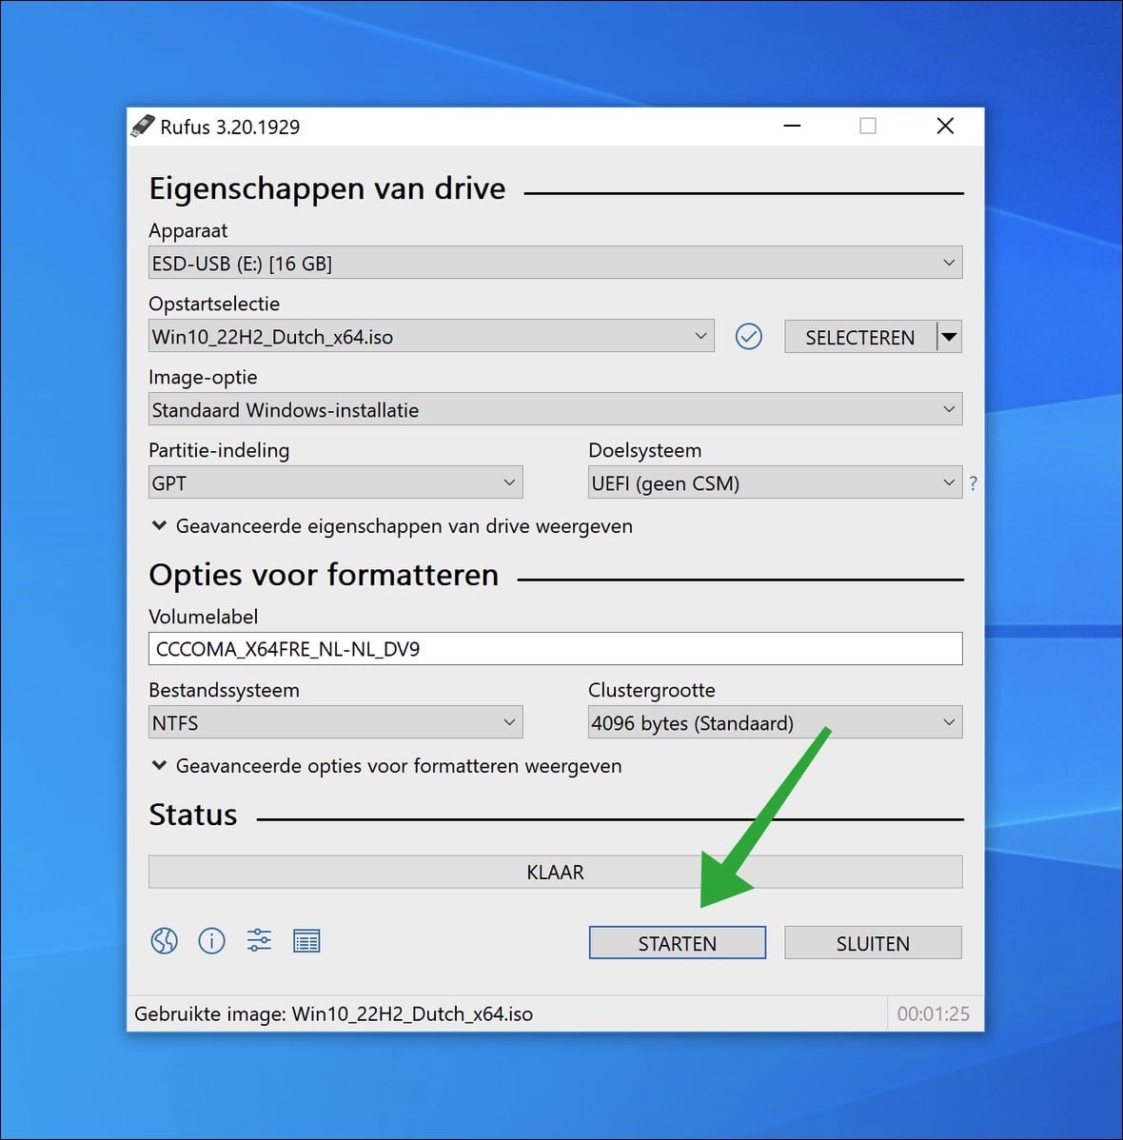Image resolution: width=1123 pixels, height=1140 pixels.
Task: Click inside the Volumelabel text field
Action: coord(555,648)
